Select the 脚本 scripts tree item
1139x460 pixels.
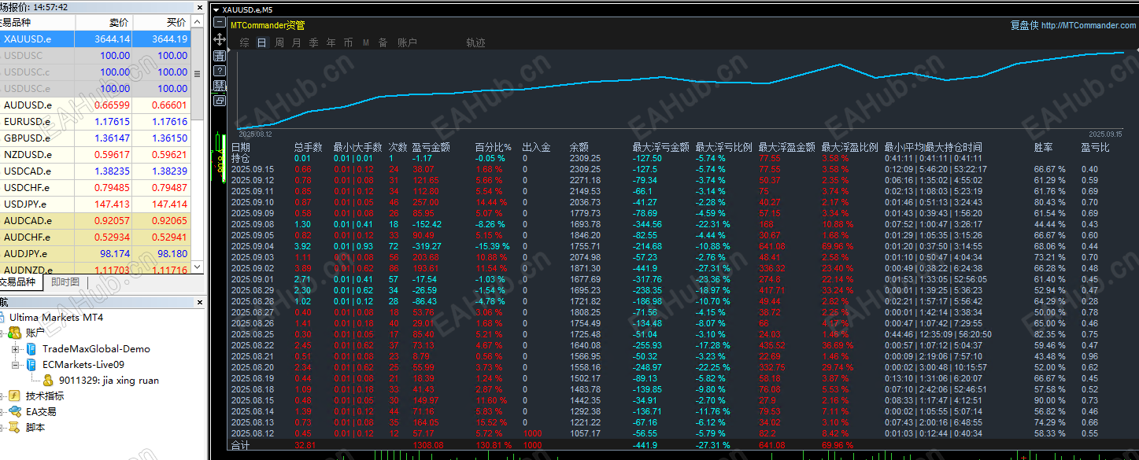[x=35, y=428]
